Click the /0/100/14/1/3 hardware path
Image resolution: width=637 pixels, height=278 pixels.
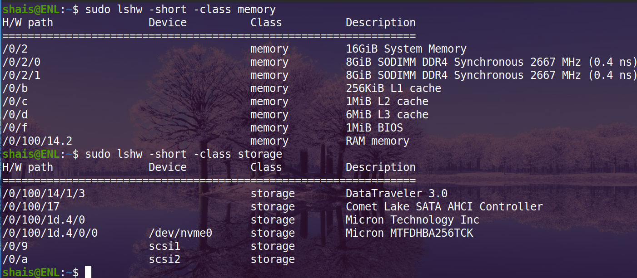point(44,194)
